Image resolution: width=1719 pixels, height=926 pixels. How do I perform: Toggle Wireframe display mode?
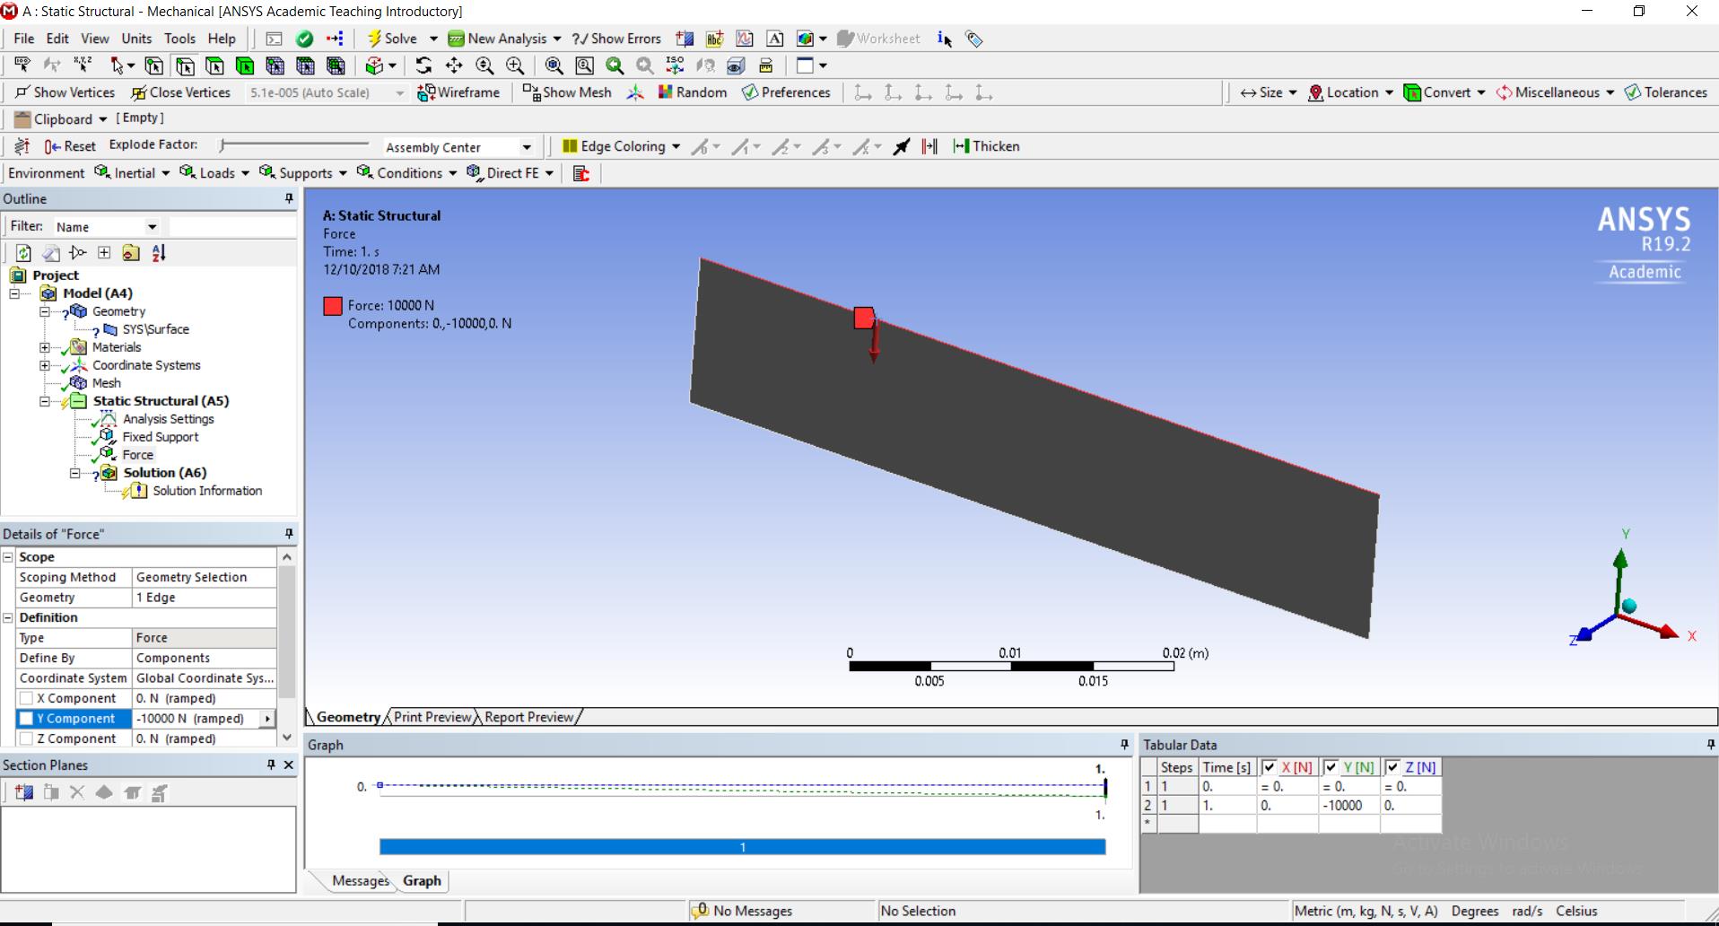[458, 92]
